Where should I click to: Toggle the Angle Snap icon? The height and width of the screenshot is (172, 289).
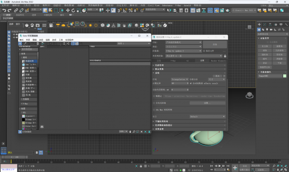(x=125, y=10)
